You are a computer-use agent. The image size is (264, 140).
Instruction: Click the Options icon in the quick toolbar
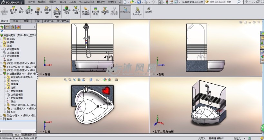pyautogui.click(x=176, y=2)
